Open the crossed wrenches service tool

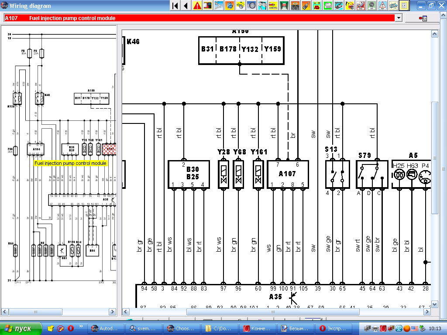pyautogui.click(x=219, y=5)
